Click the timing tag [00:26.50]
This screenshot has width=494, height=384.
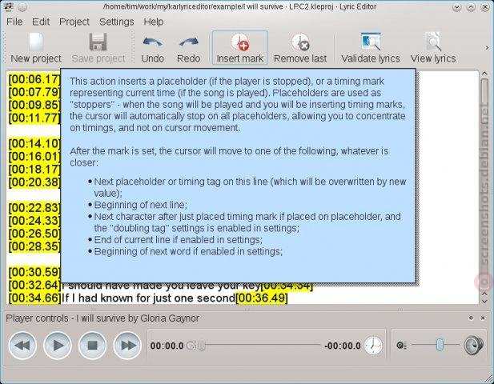point(34,234)
